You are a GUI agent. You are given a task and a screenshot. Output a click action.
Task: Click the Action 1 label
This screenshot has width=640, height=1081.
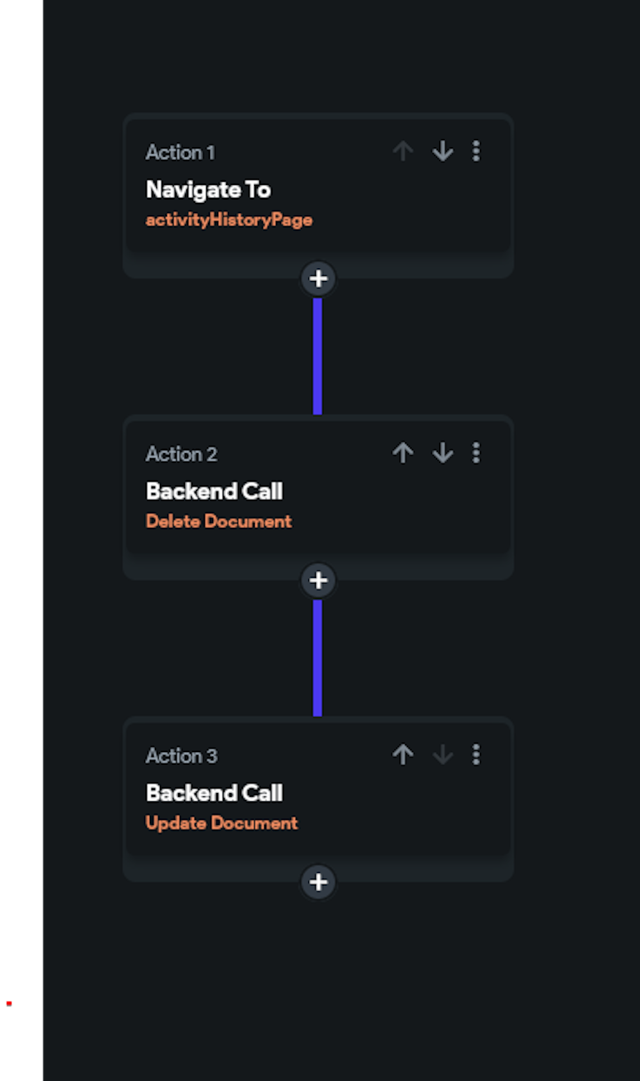click(180, 152)
